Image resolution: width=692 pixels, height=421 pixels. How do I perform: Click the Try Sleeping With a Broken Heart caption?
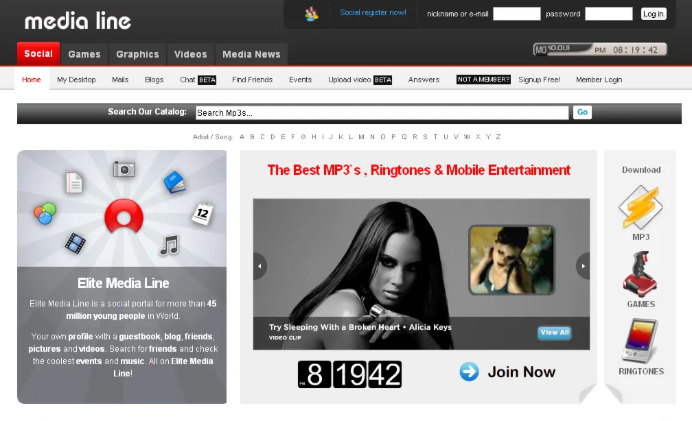(x=360, y=327)
